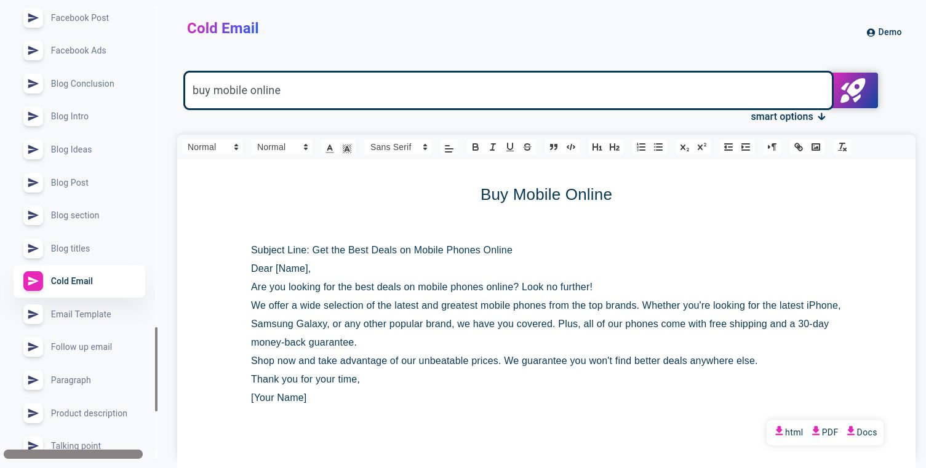
Task: Increase the indent level
Action: click(746, 147)
